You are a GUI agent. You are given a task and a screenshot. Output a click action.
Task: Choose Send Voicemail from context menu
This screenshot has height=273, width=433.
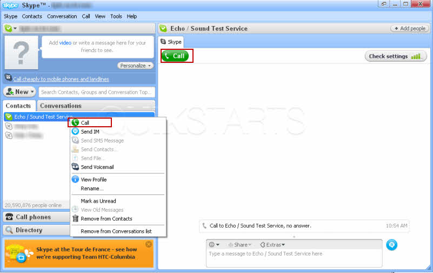click(97, 167)
